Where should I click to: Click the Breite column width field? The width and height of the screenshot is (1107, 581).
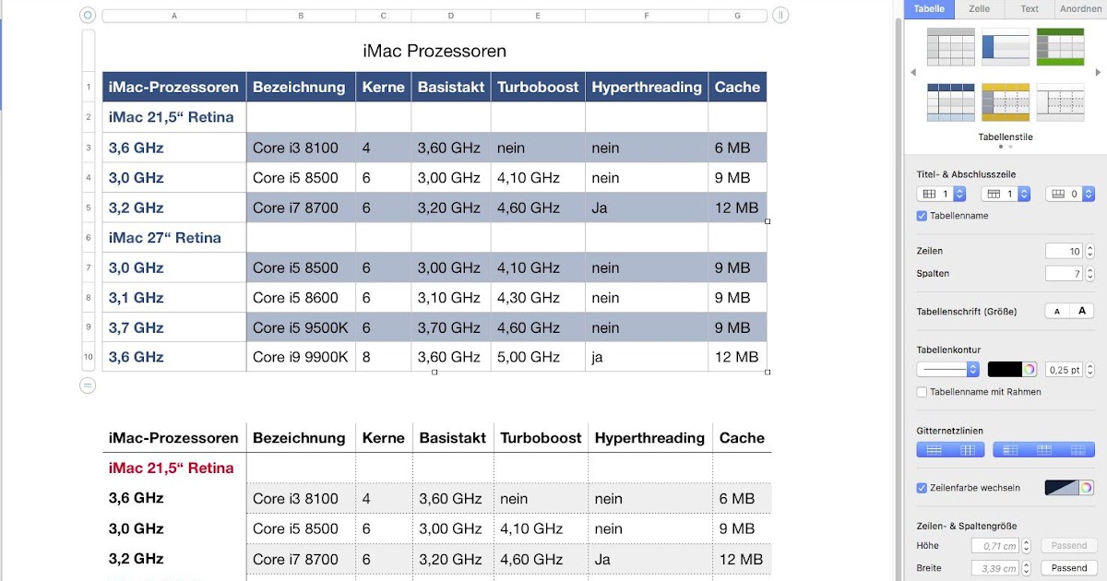(996, 568)
